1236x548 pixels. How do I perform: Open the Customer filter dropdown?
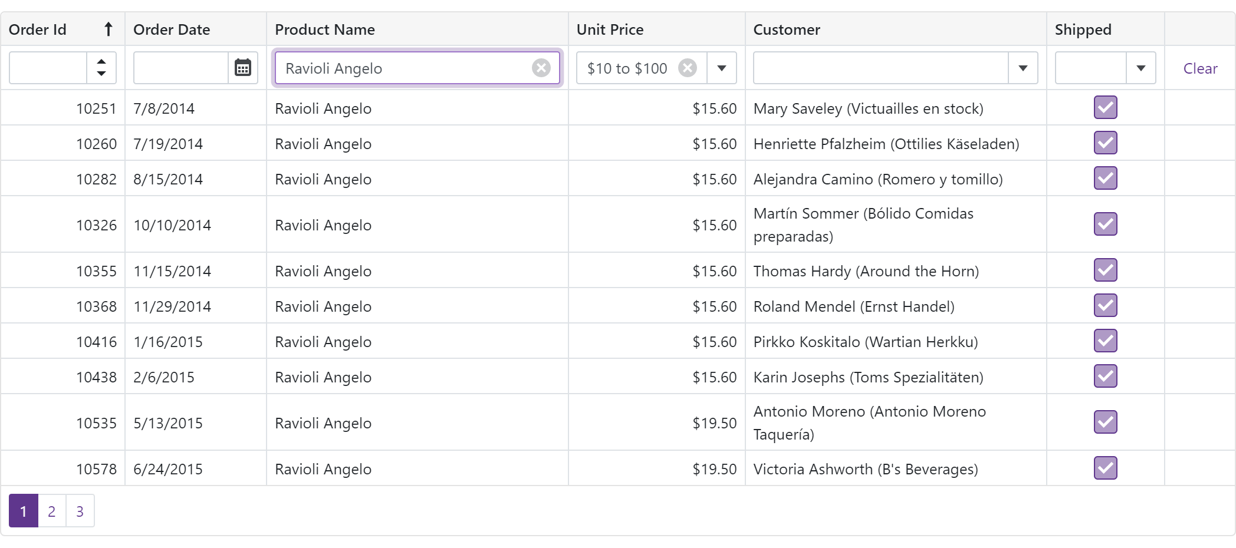(x=1023, y=68)
